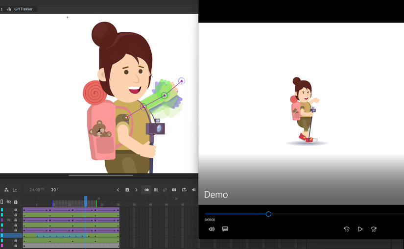Image resolution: width=404 pixels, height=249 pixels.
Task: Play the Demo video
Action: 360,229
